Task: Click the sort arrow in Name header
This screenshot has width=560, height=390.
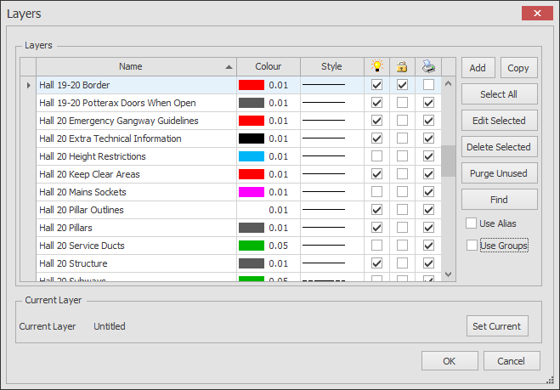Action: (229, 67)
